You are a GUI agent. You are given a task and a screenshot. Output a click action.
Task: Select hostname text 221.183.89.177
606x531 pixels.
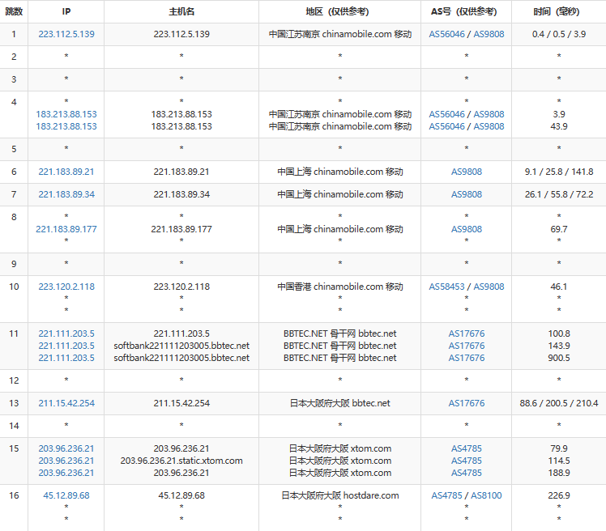click(181, 229)
